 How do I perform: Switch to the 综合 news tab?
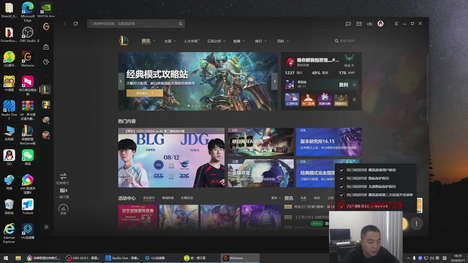point(317,198)
